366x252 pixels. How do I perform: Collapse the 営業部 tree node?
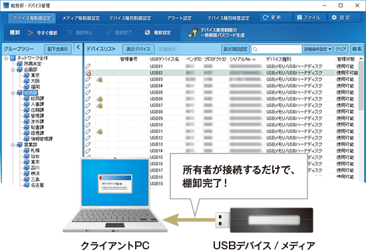[13, 145]
